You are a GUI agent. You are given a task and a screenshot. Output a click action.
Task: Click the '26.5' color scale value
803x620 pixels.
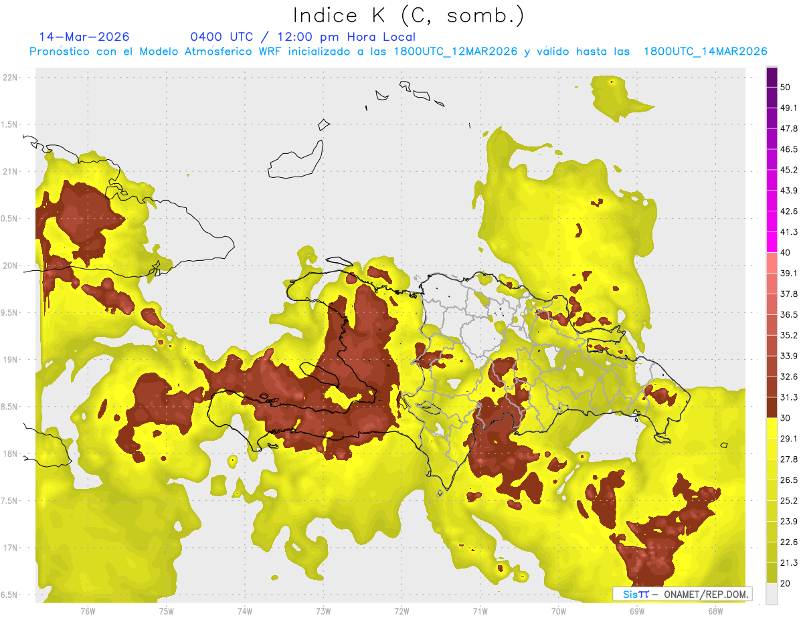(789, 480)
